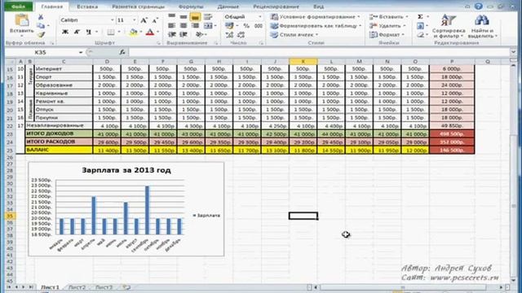Screen dimensions: 522x293
Task: Toggle Underline (Ч) formatting
Action: point(88,32)
